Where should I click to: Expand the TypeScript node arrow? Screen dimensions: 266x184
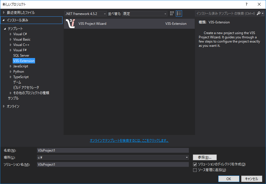click(x=10, y=77)
